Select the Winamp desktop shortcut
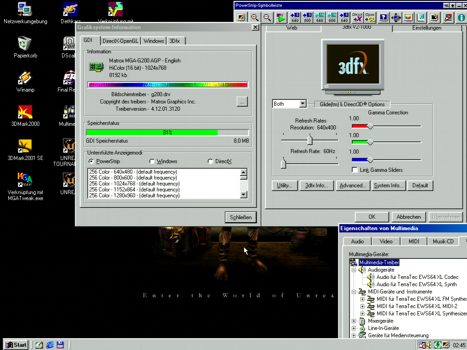Image resolution: width=467 pixels, height=350 pixels. click(x=26, y=81)
